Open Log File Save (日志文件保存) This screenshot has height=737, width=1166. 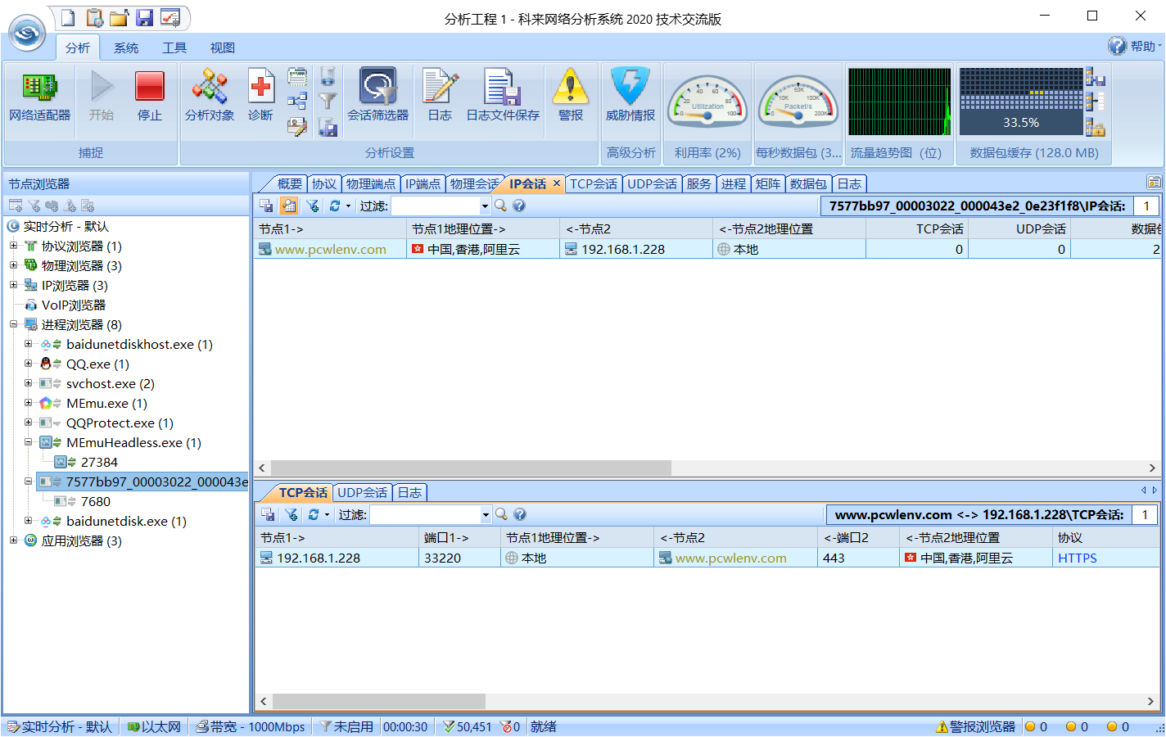[x=503, y=97]
